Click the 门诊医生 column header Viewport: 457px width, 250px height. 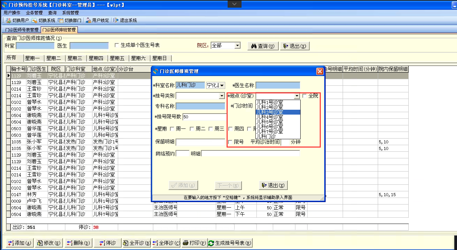37,69
